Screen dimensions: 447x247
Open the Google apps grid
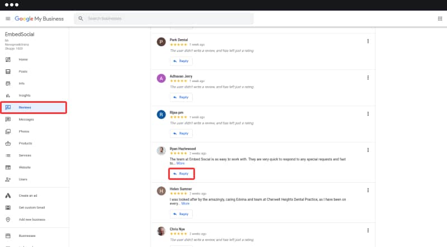(440, 18)
